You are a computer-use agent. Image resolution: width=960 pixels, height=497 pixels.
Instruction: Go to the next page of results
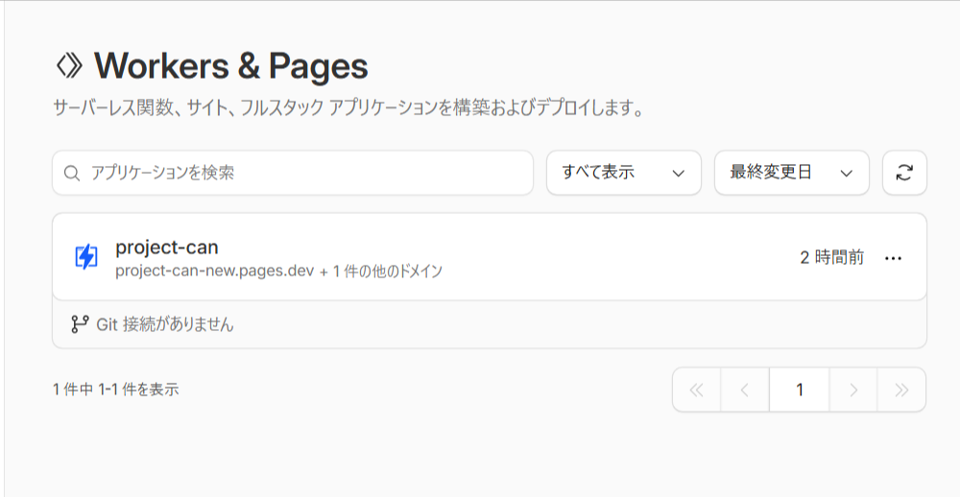853,390
